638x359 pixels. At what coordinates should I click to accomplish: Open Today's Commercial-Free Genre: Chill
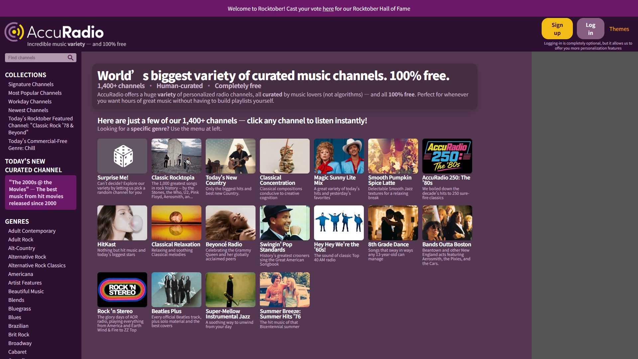[x=38, y=145]
